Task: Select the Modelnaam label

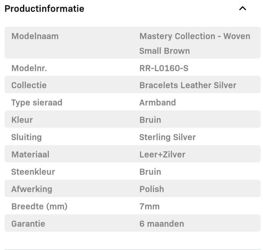Action: pyautogui.click(x=35, y=36)
